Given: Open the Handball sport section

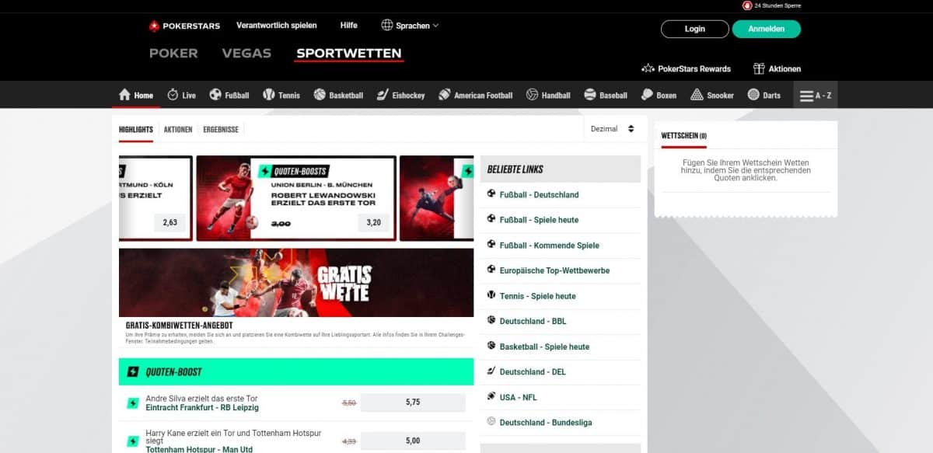Looking at the screenshot, I should point(548,94).
